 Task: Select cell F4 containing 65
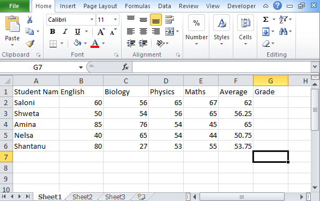pyautogui.click(x=236, y=124)
